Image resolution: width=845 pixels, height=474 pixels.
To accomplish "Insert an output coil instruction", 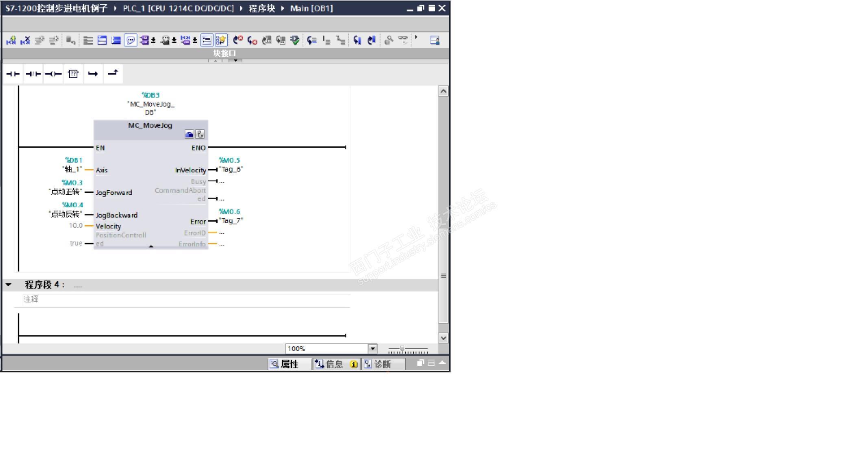I will [x=53, y=74].
